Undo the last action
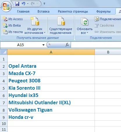121x132 pixels. click(x=23, y=4)
